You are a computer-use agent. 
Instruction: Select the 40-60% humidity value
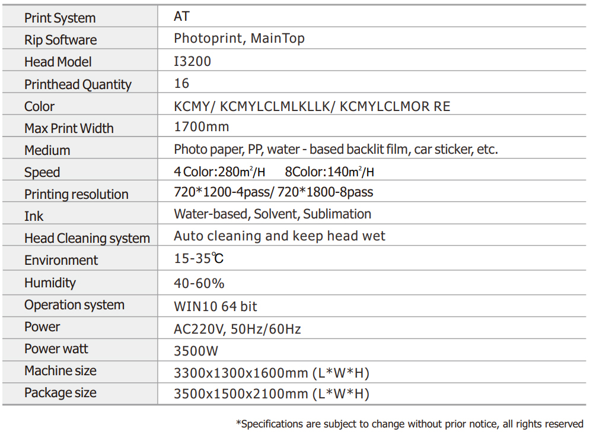point(199,284)
